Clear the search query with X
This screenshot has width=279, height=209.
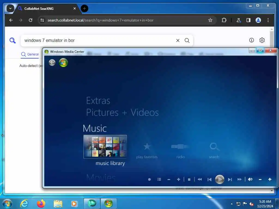click(x=178, y=41)
